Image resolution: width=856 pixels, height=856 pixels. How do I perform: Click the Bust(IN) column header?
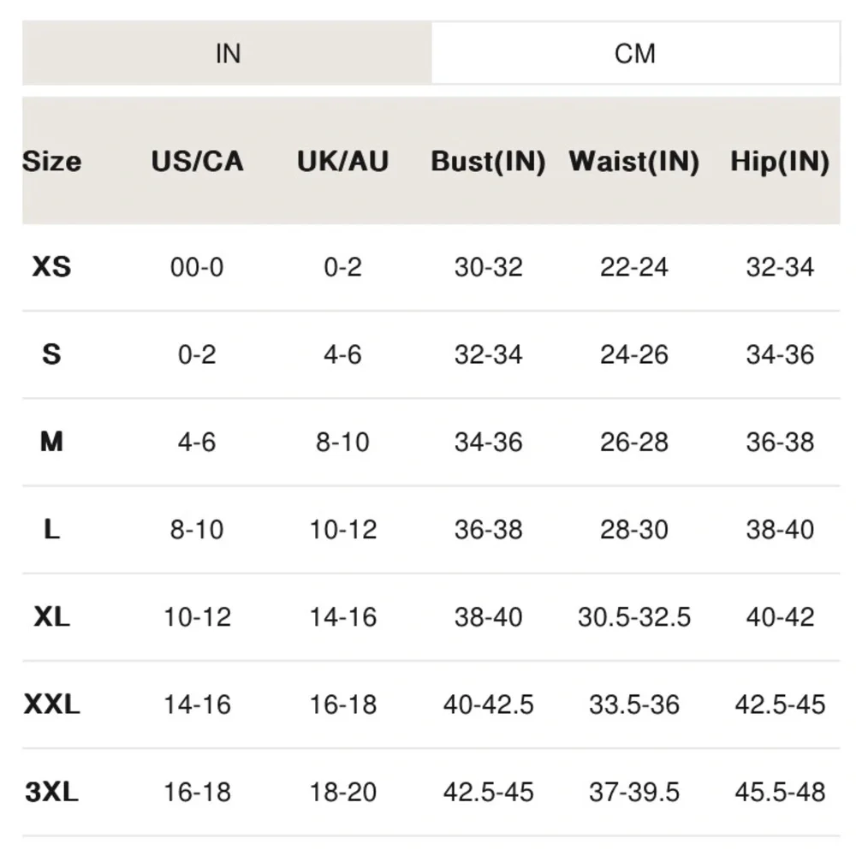click(488, 161)
